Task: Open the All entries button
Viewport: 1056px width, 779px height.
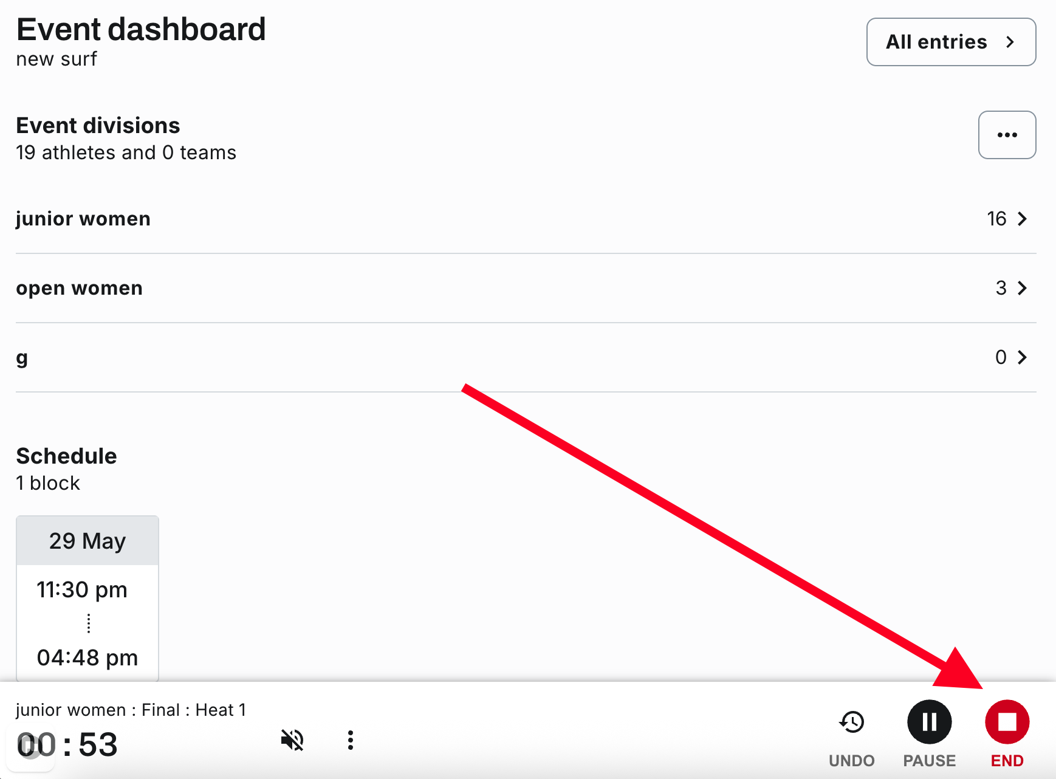Action: 951,42
